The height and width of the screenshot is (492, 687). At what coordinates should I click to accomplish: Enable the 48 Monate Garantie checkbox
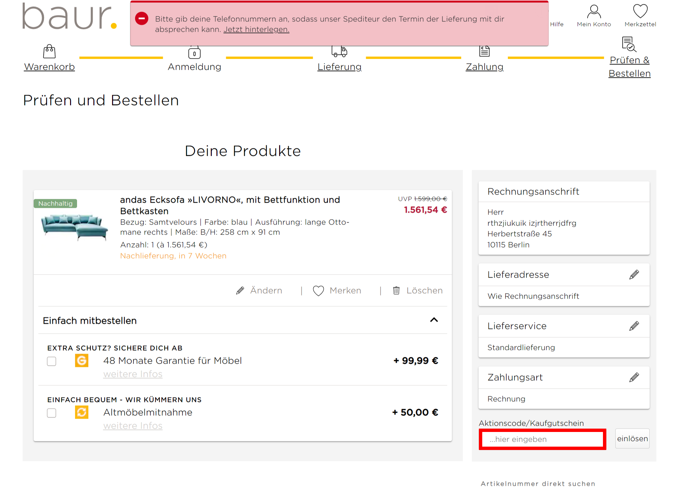pos(51,361)
